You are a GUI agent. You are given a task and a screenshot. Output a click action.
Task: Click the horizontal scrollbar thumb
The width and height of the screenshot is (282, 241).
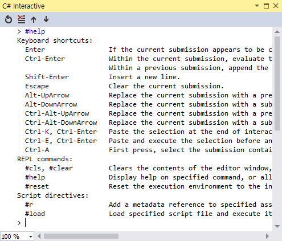81,236
